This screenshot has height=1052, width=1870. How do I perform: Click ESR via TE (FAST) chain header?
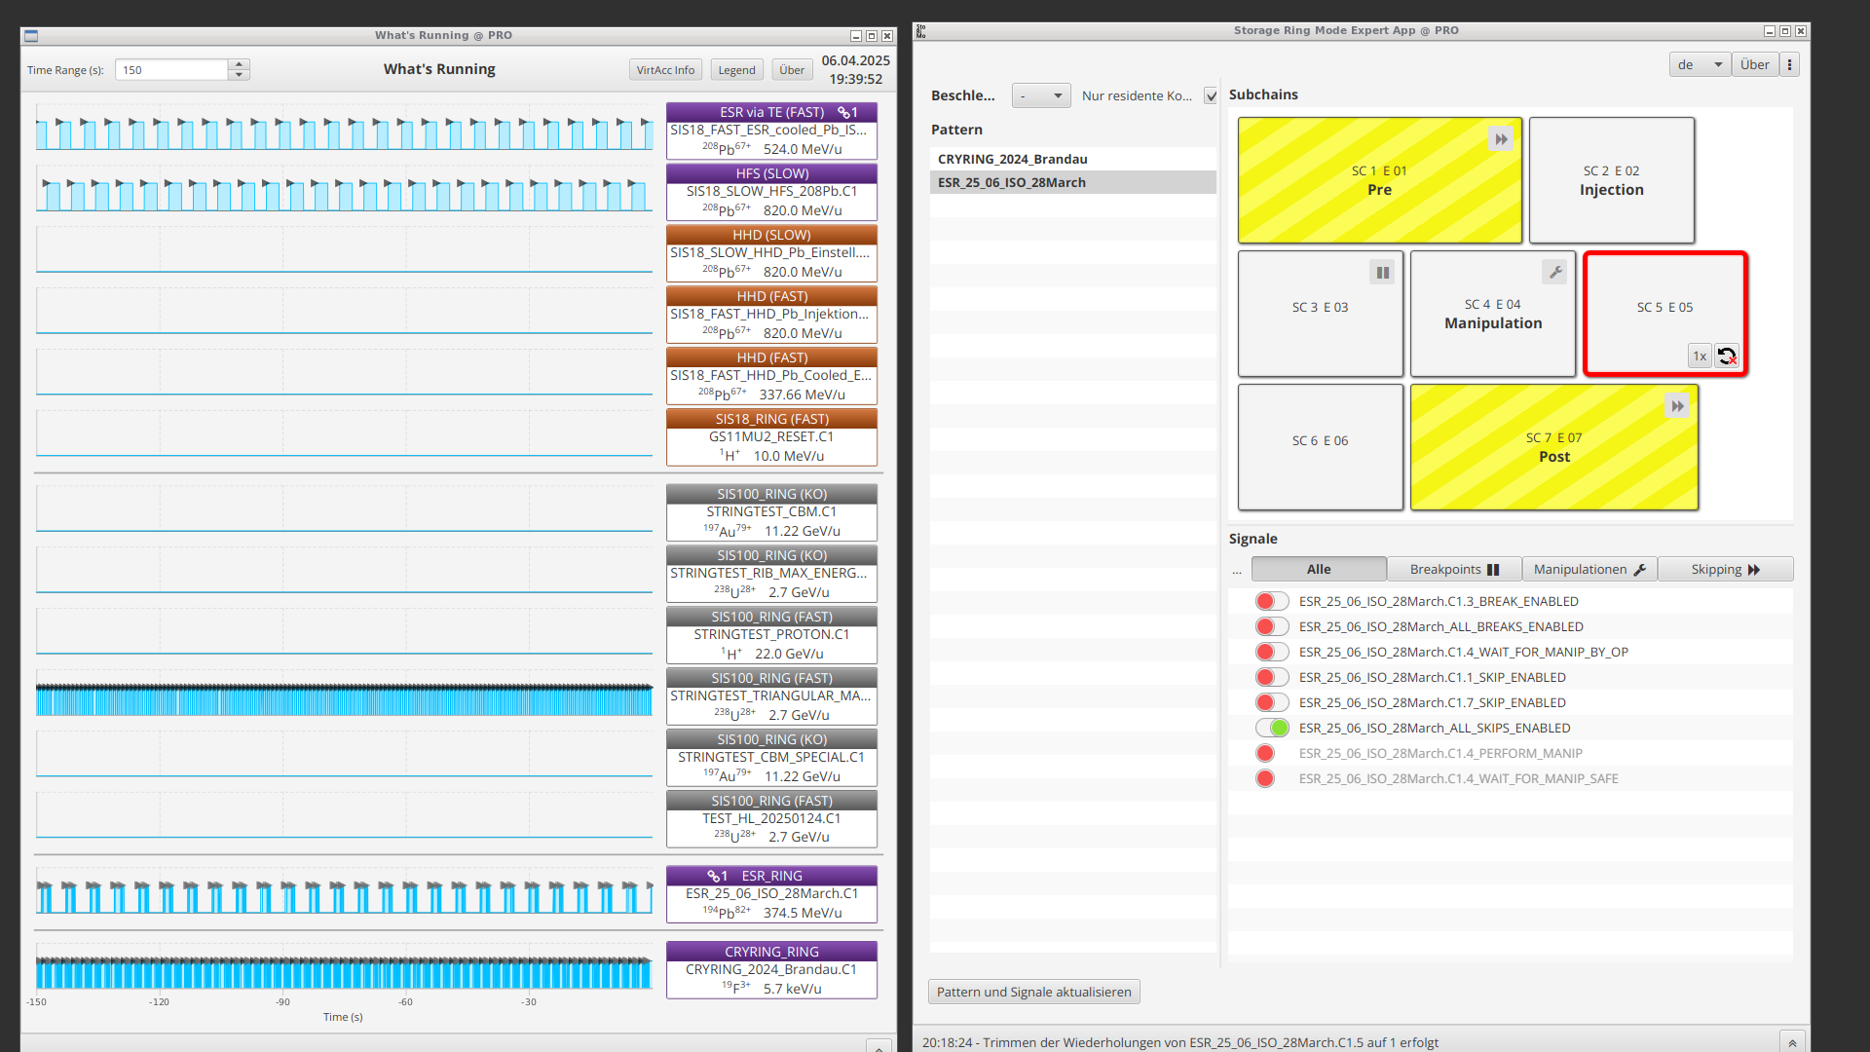[771, 112]
